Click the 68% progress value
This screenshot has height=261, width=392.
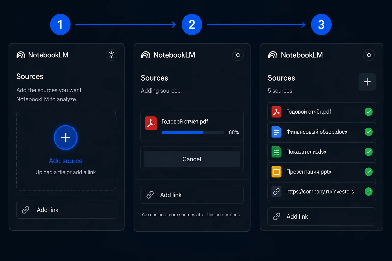pyautogui.click(x=234, y=132)
